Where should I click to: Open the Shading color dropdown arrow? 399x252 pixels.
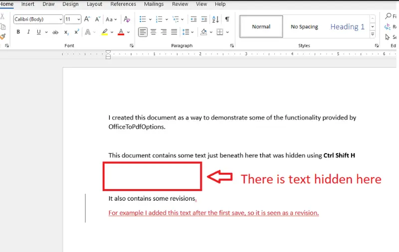(x=211, y=32)
